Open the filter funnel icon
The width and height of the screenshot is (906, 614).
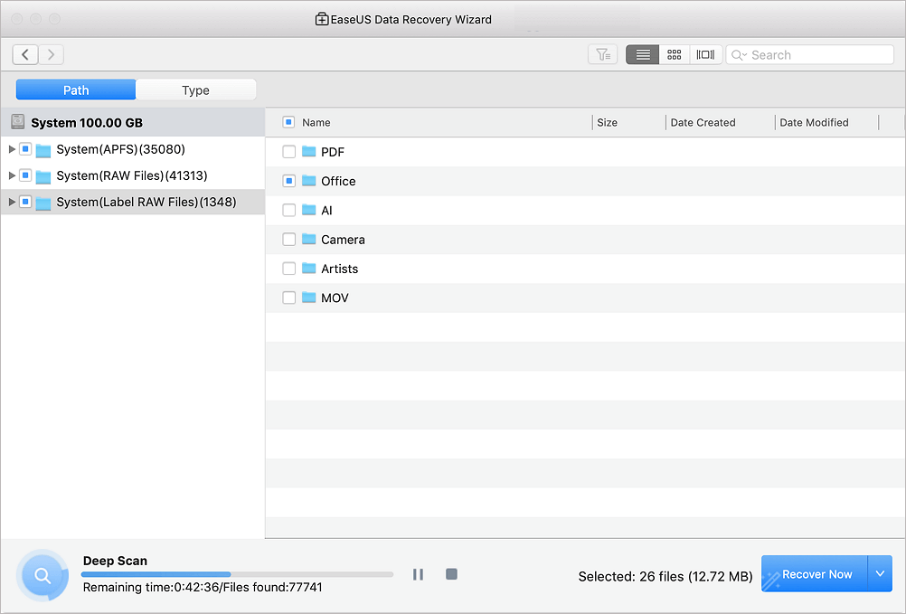(x=603, y=55)
